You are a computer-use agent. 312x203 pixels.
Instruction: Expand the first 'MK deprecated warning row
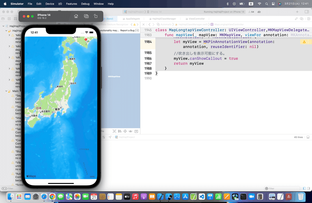click(x=9, y=35)
